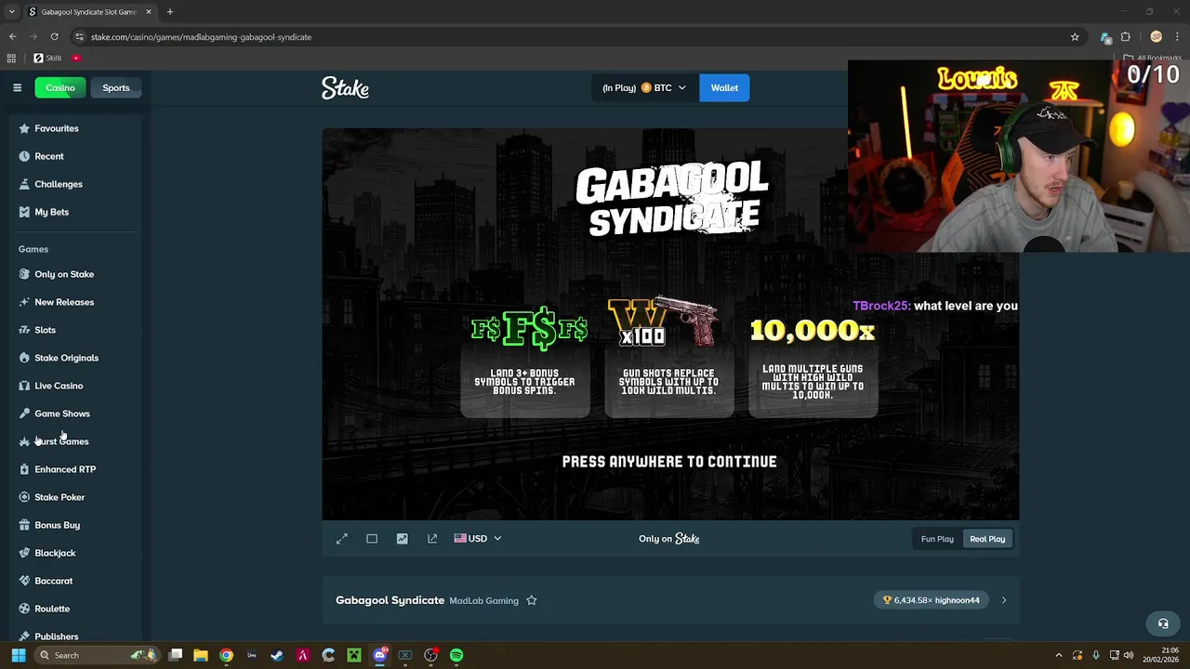Bookmark page with address bar star
The width and height of the screenshot is (1190, 669).
[1075, 37]
